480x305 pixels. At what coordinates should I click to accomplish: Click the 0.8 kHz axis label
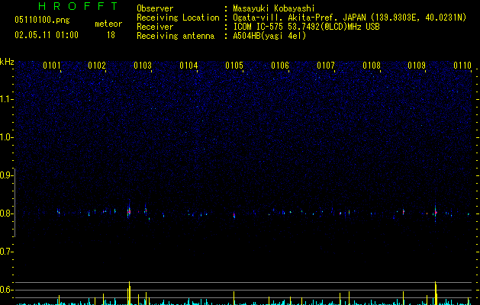[7, 213]
